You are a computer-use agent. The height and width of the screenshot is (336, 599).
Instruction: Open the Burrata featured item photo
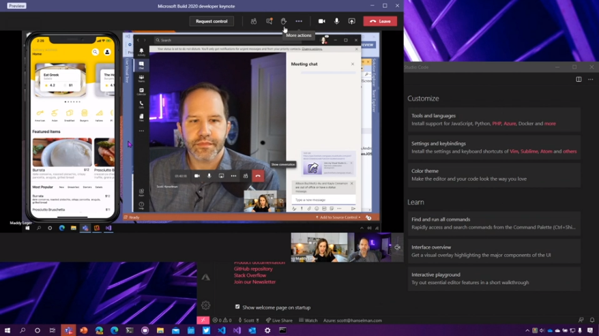tap(62, 153)
